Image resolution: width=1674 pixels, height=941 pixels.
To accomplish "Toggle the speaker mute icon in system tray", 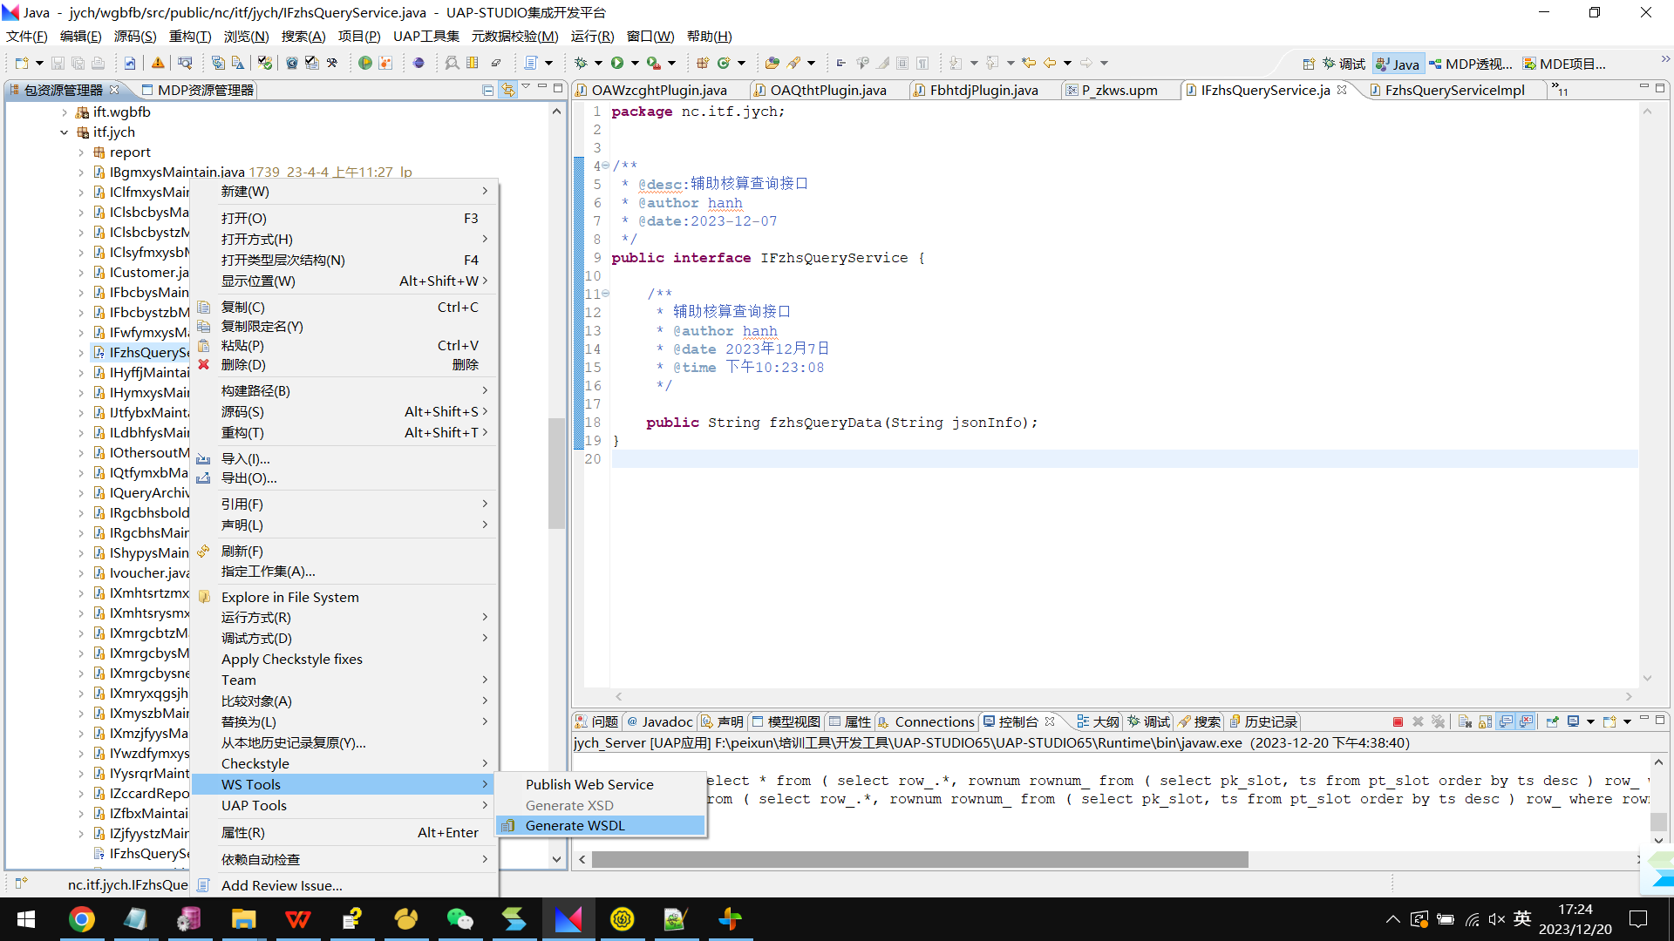I will click(1497, 919).
